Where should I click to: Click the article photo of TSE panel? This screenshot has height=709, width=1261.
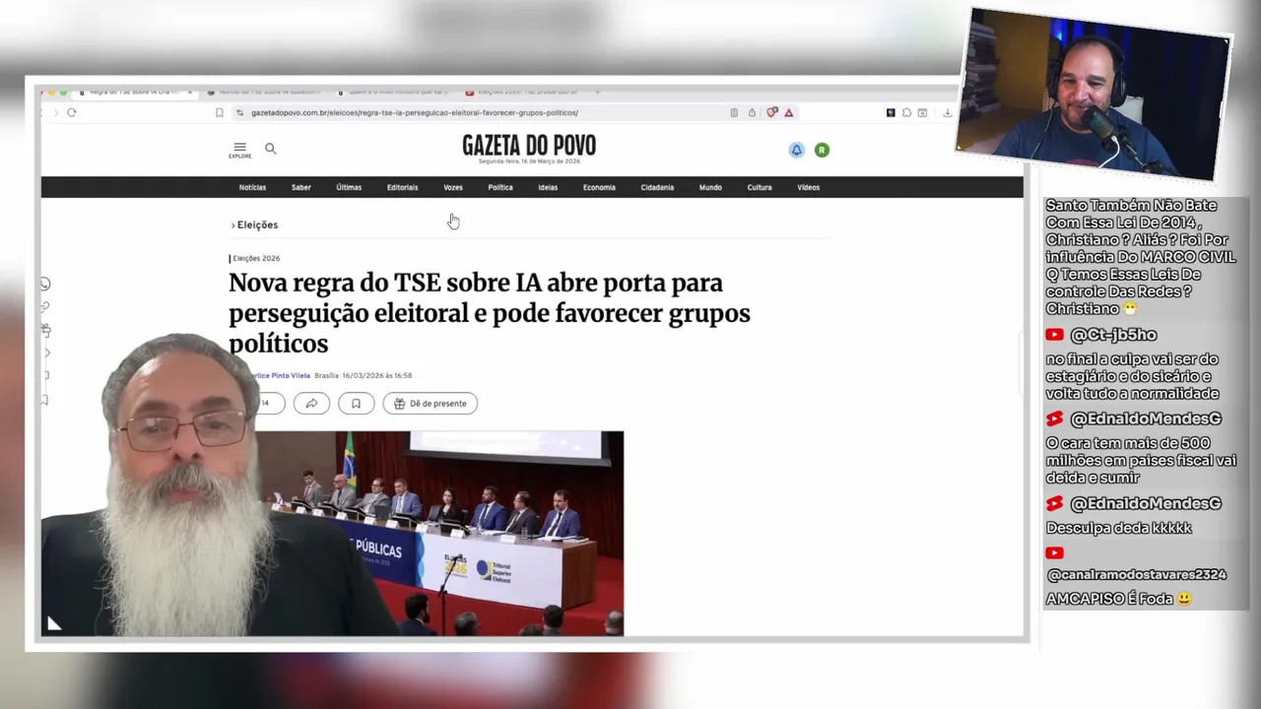(x=439, y=533)
